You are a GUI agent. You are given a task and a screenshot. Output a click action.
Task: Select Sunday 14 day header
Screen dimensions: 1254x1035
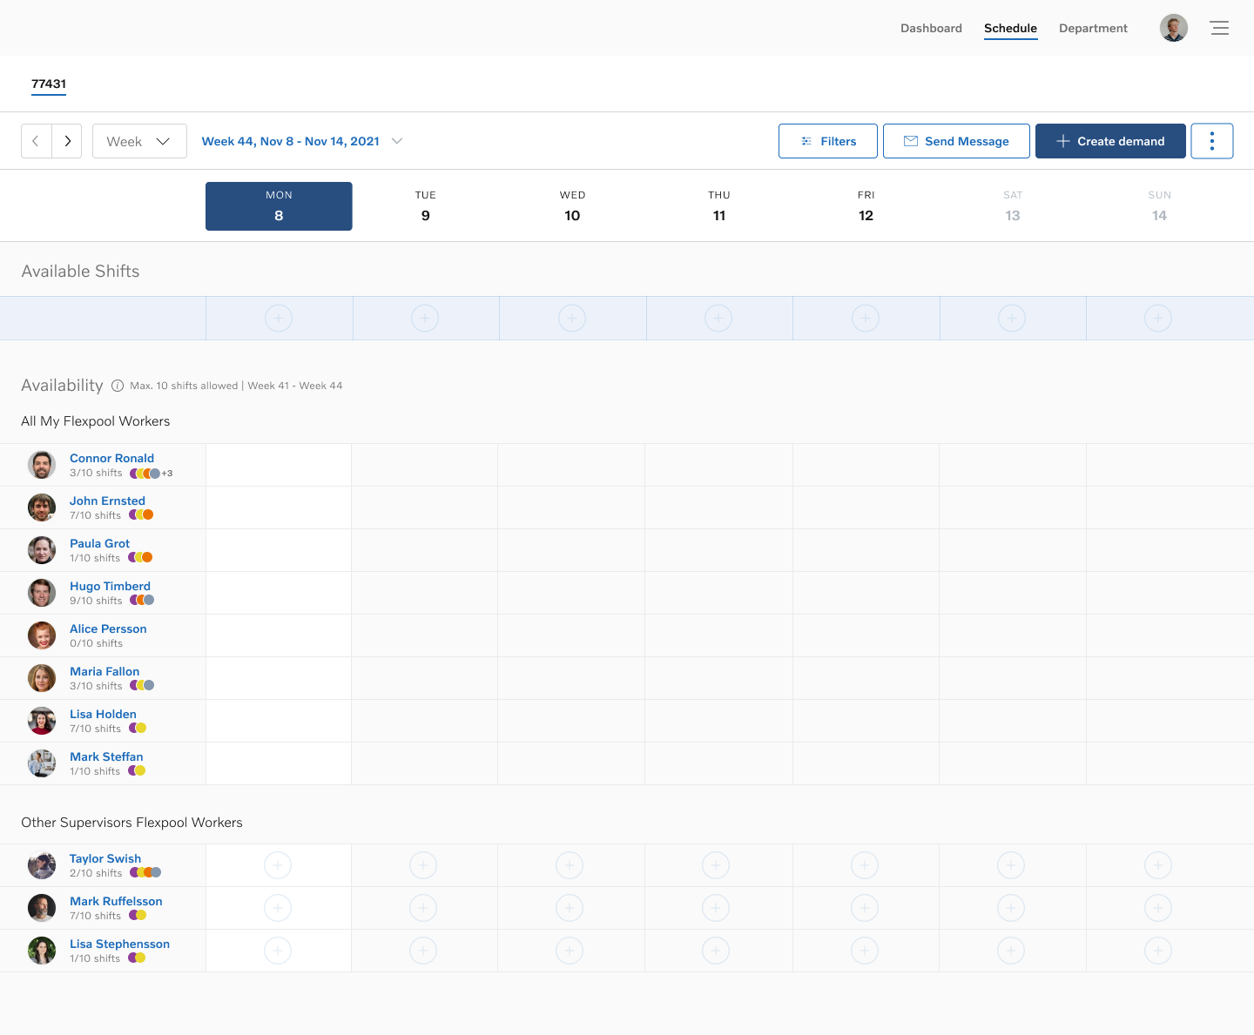click(1159, 206)
